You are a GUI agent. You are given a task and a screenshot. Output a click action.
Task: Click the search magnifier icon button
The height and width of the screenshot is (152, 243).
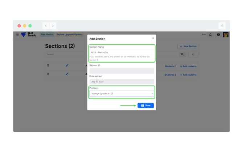coord(182,55)
